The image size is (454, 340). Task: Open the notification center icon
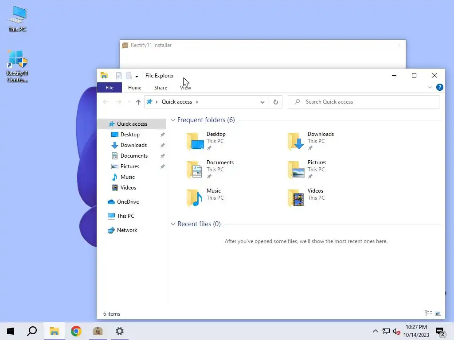(x=440, y=332)
